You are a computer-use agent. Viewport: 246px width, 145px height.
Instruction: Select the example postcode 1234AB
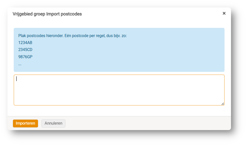25,43
